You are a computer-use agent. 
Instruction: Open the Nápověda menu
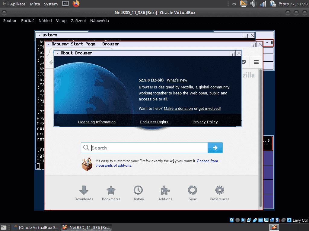coord(100,21)
